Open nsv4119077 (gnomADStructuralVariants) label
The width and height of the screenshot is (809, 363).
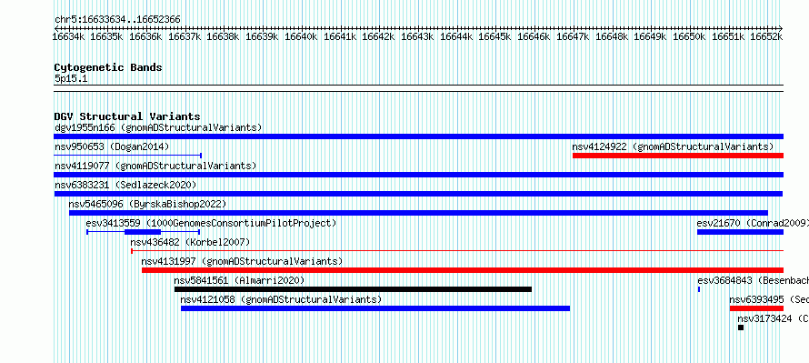click(155, 166)
